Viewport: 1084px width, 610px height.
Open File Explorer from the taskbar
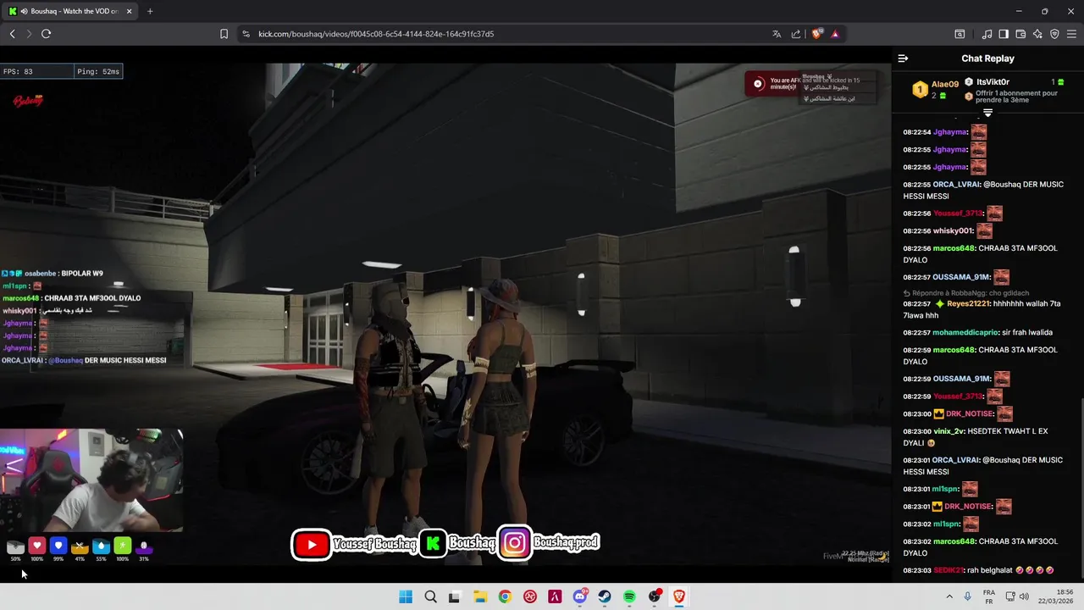[480, 596]
